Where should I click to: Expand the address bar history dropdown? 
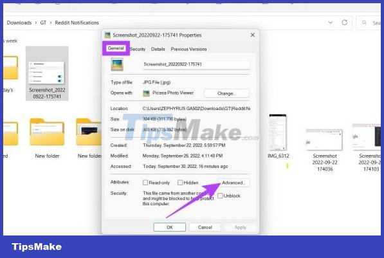(x=331, y=23)
